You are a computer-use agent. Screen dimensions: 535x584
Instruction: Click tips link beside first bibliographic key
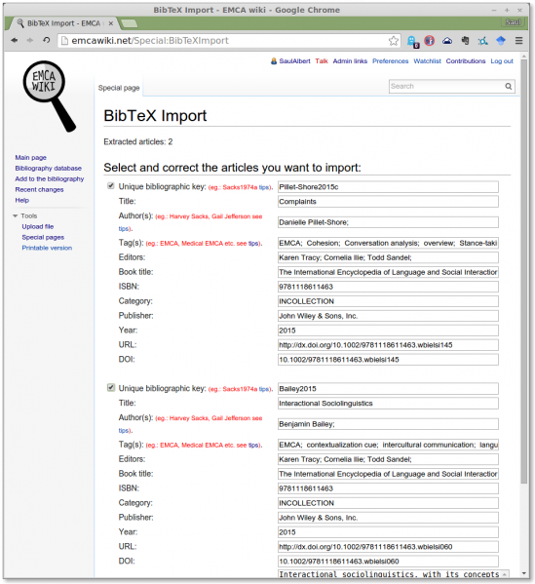(264, 187)
